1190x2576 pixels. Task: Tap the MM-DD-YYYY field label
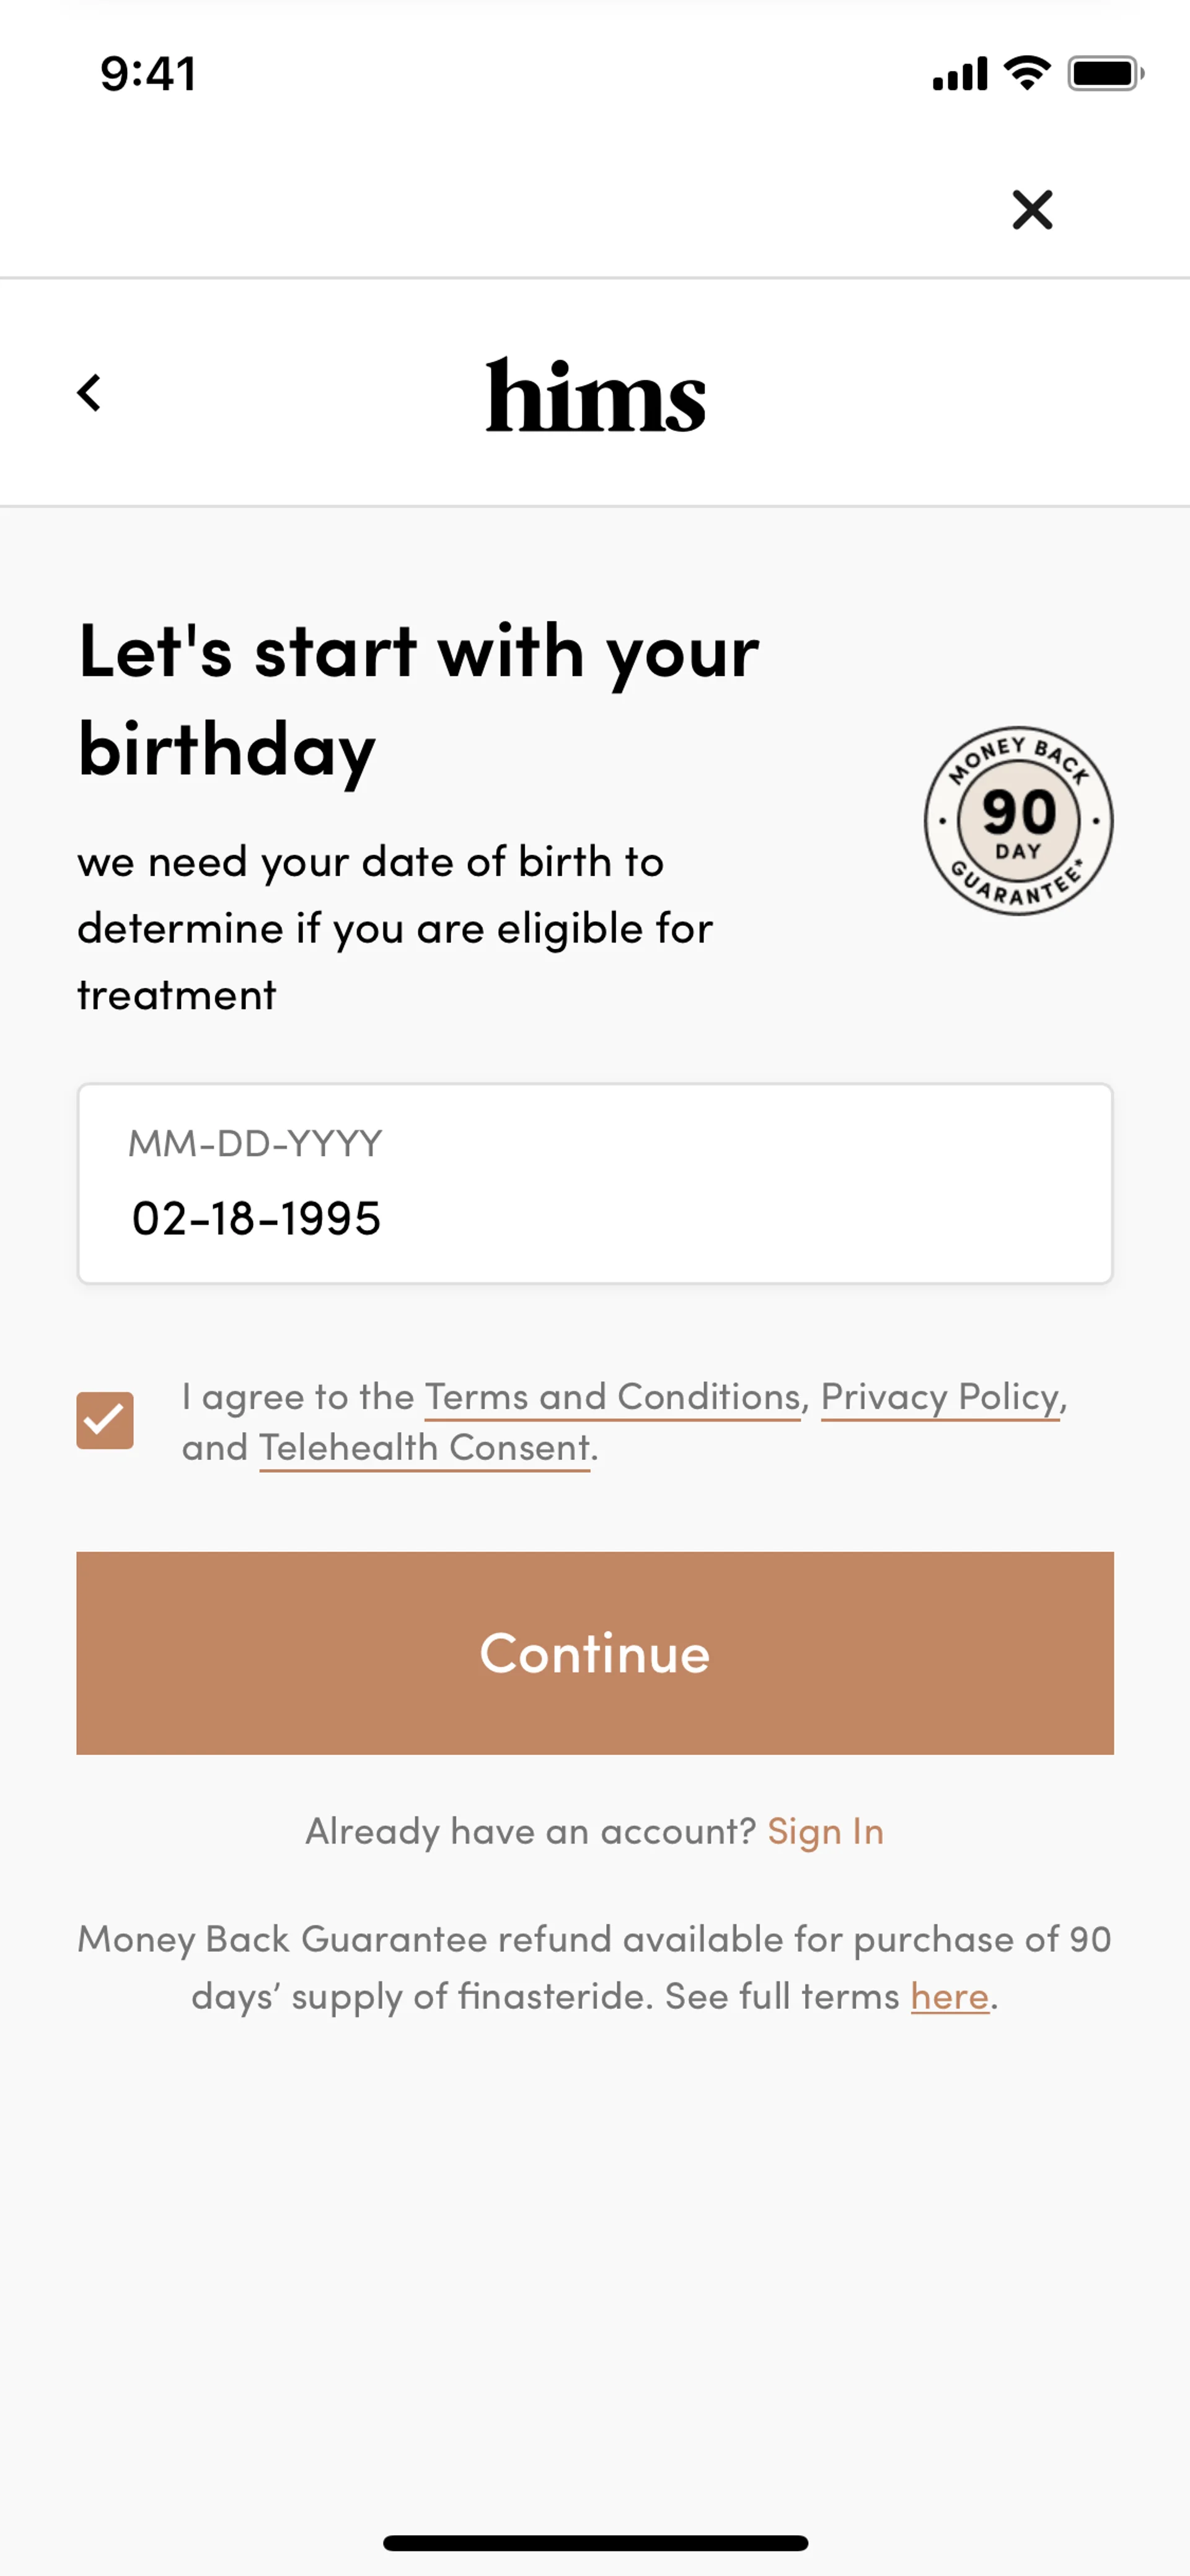[255, 1143]
